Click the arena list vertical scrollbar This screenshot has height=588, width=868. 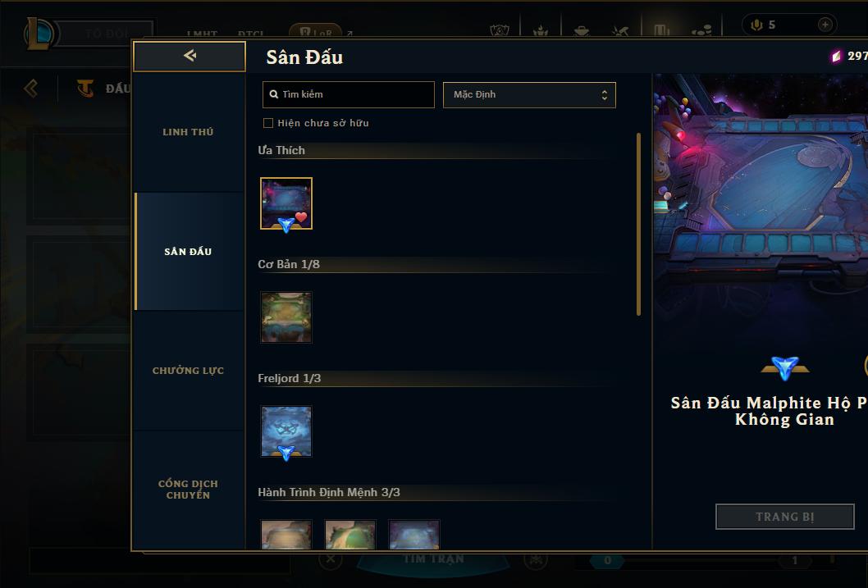coord(638,224)
